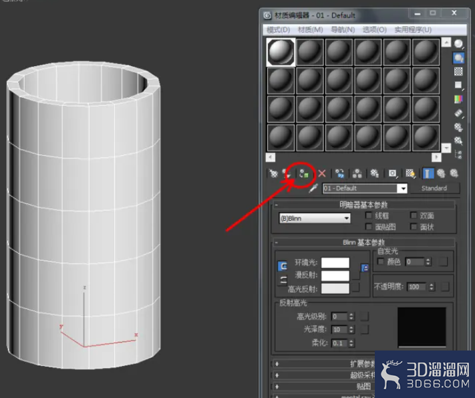The image size is (475, 398).
Task: Toggle Show Shaded Material in Viewport
Action: (410, 173)
